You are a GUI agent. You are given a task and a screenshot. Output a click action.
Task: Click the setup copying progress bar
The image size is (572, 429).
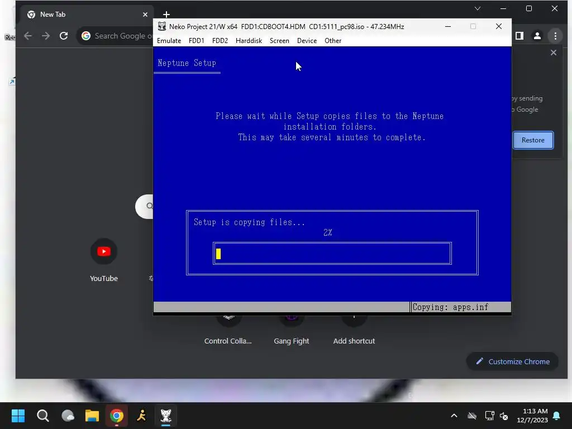(x=332, y=253)
